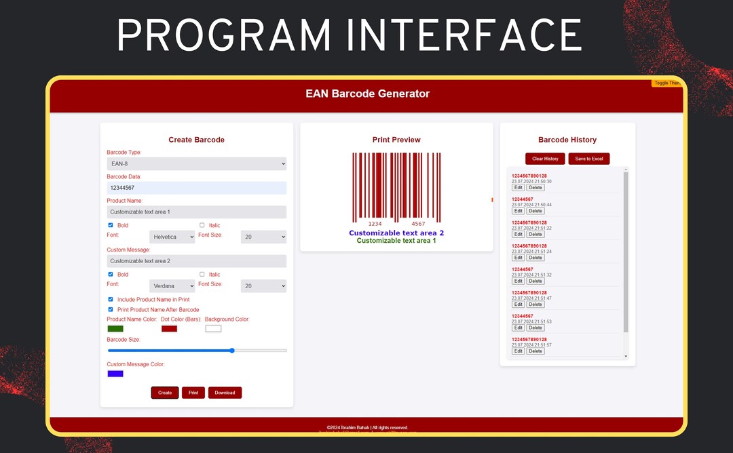
Task: Click the 'Print Preview' panel heading
Action: 396,140
